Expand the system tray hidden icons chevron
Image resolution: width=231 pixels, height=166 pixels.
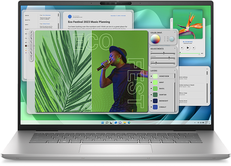click(x=195, y=123)
